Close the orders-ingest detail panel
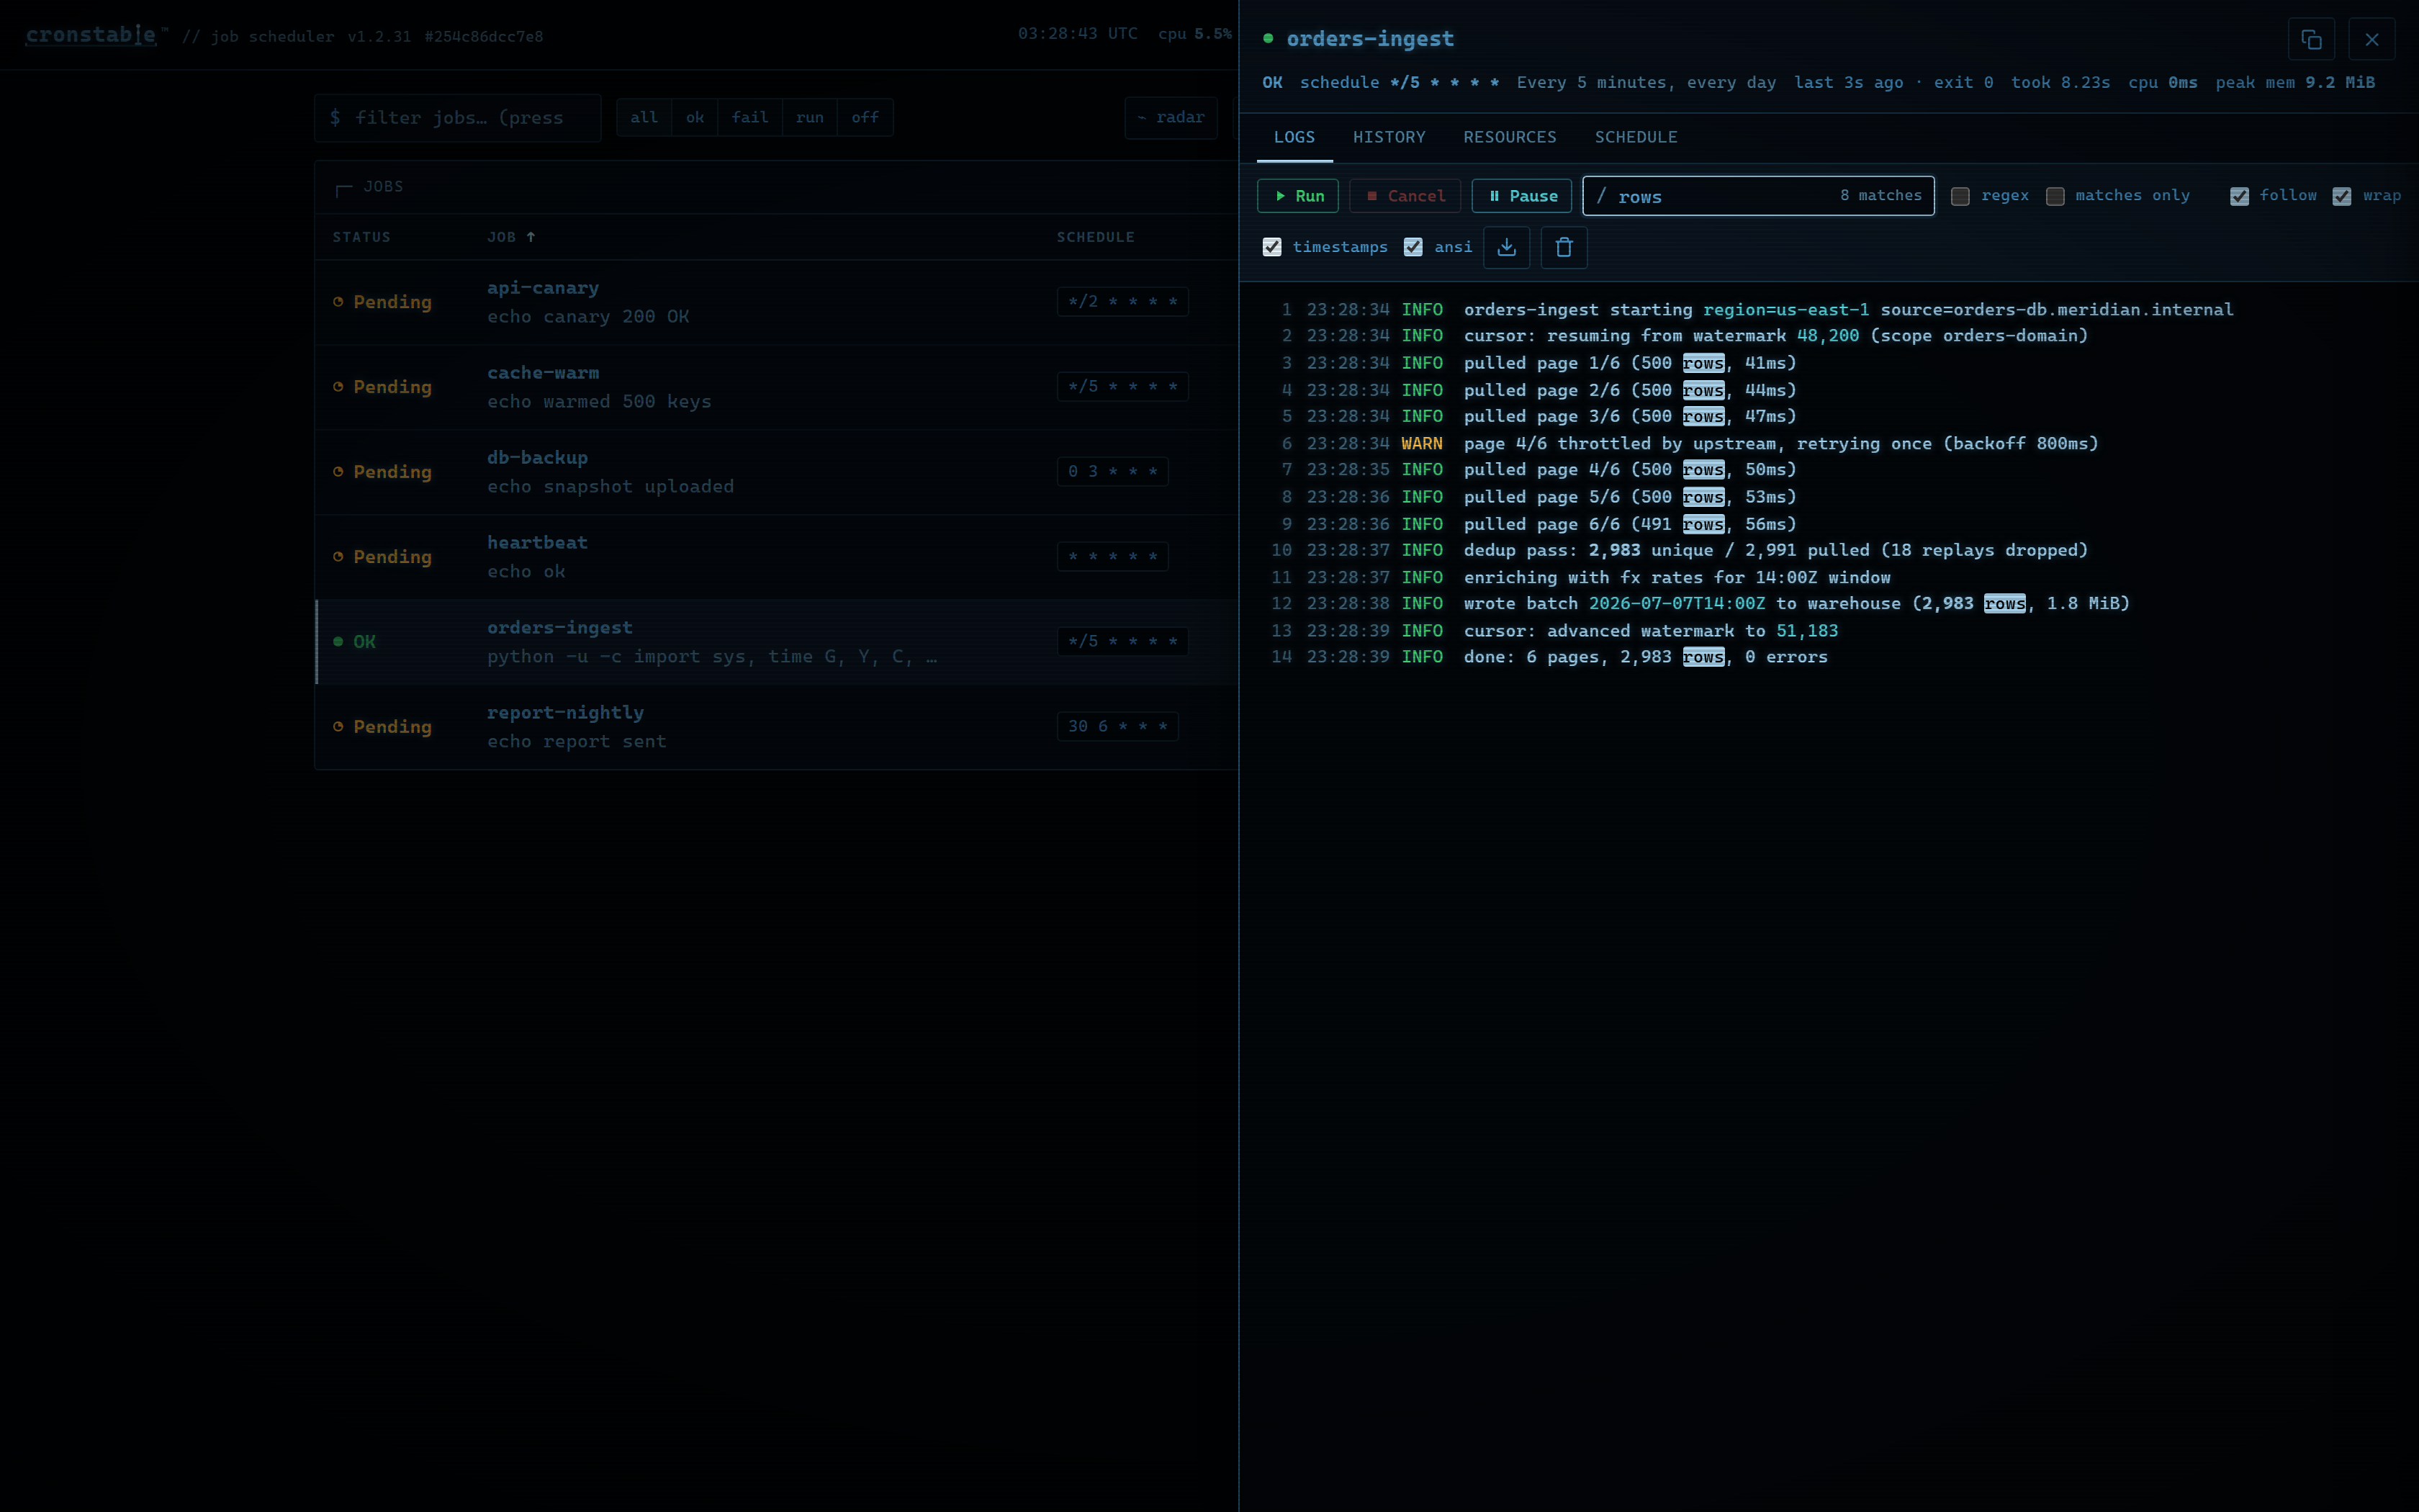Image resolution: width=2419 pixels, height=1512 pixels. tap(2372, 39)
